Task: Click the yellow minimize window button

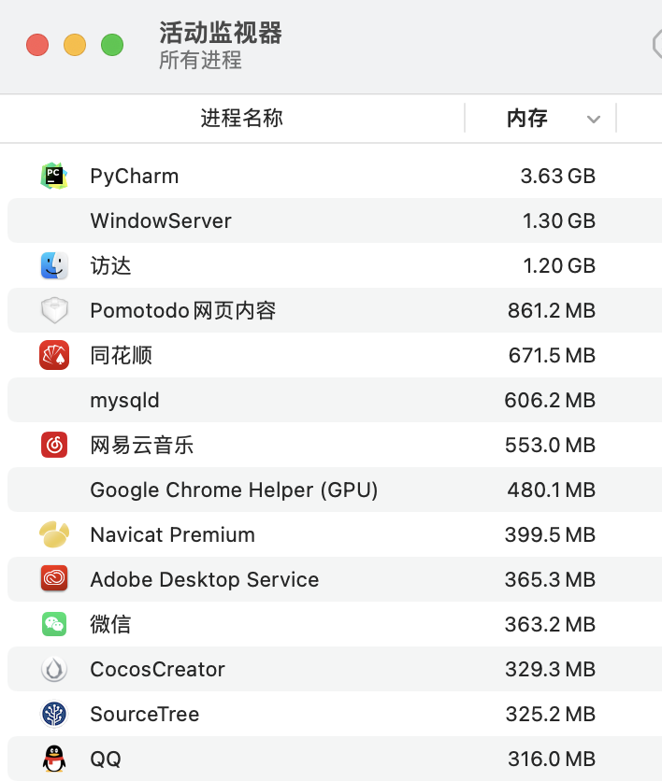Action: [x=75, y=45]
